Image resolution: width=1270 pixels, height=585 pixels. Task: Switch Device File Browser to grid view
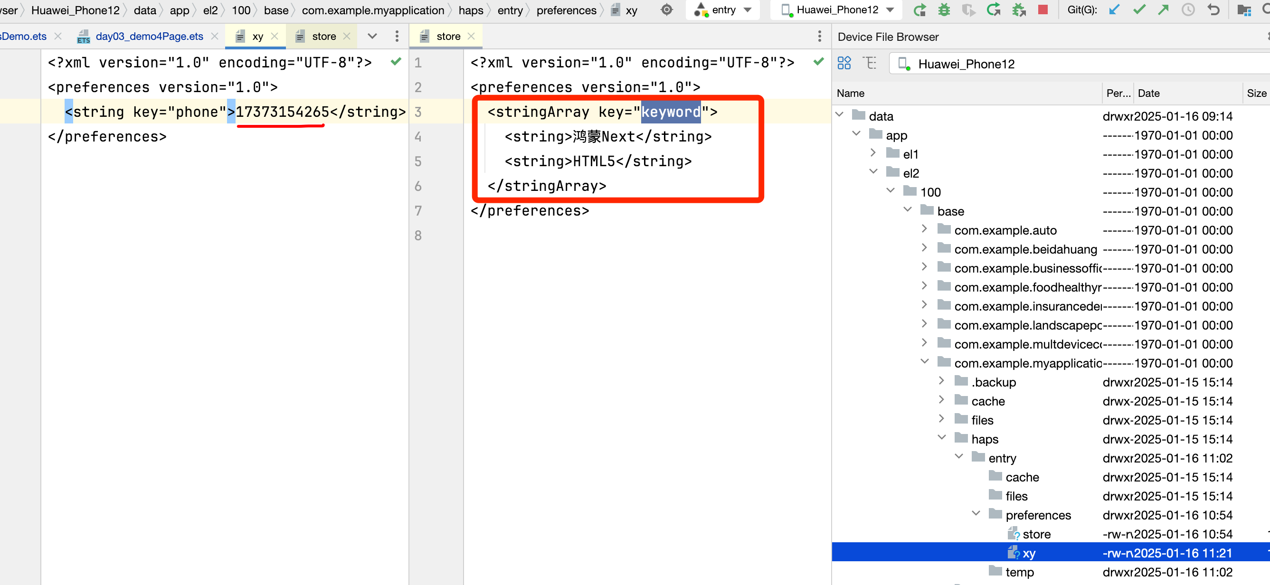pos(844,63)
